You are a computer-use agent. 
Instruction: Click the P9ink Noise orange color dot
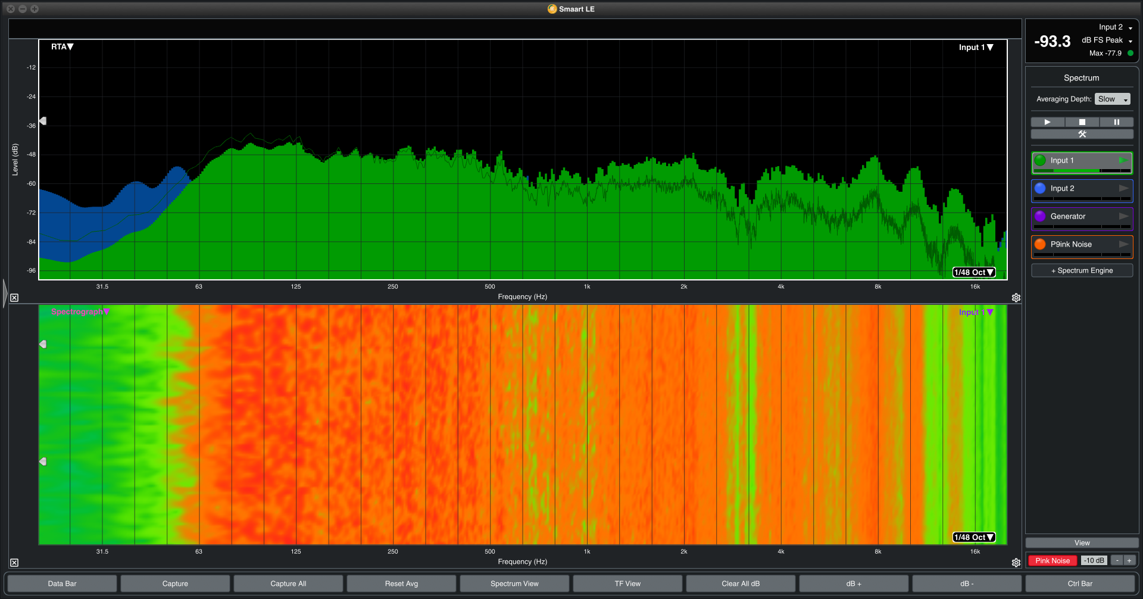point(1040,244)
